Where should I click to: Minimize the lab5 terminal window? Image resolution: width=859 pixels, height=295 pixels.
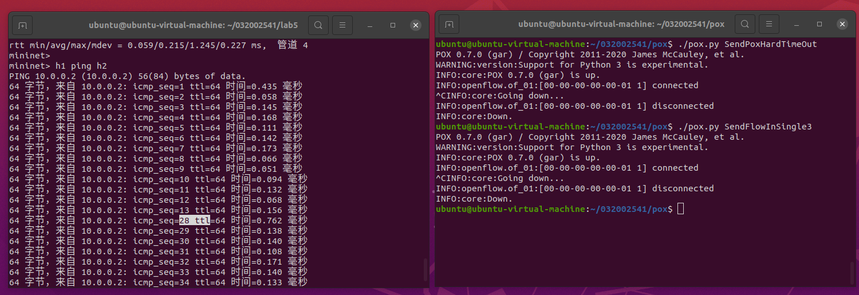click(370, 25)
